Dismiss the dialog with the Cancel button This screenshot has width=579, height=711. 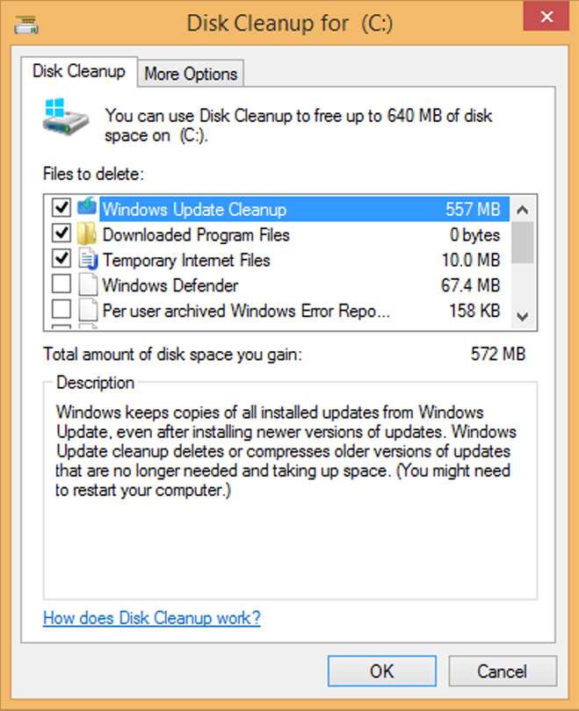click(503, 671)
